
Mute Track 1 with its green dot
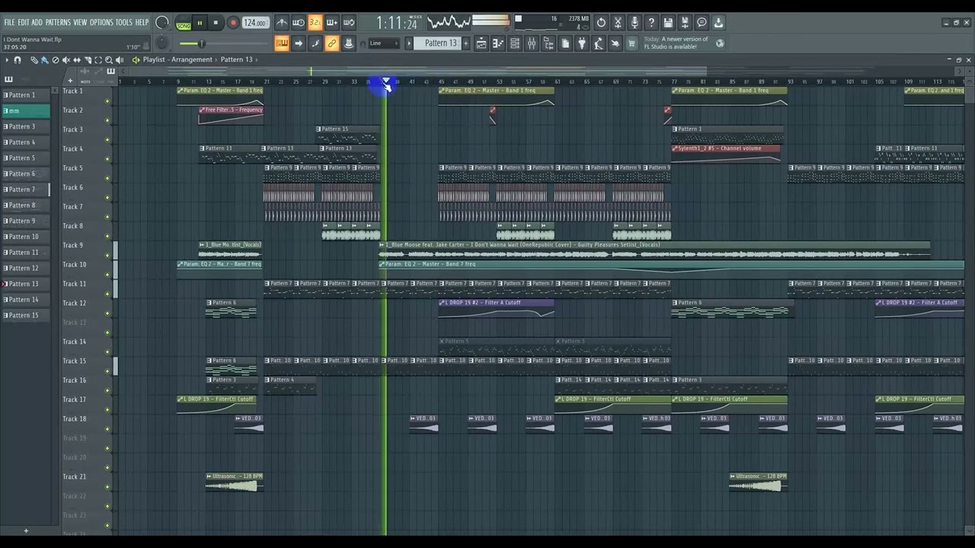point(107,101)
